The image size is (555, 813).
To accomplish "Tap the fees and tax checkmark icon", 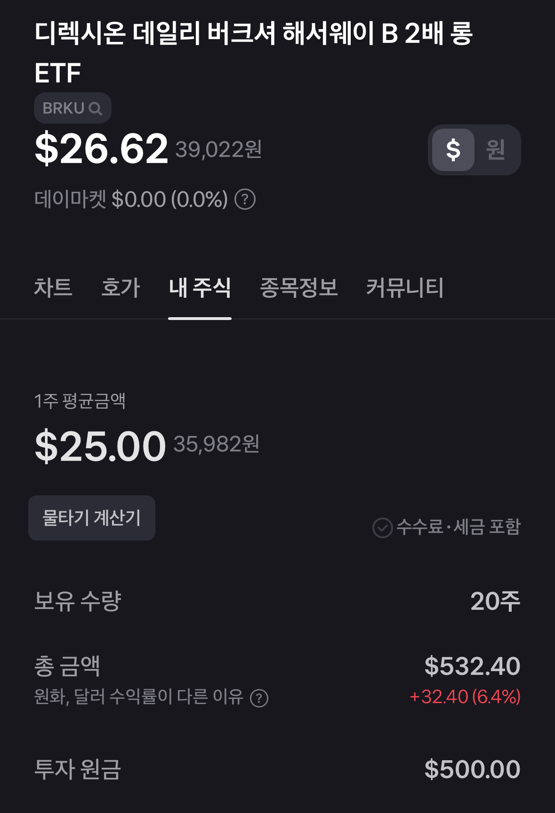I will pyautogui.click(x=382, y=527).
